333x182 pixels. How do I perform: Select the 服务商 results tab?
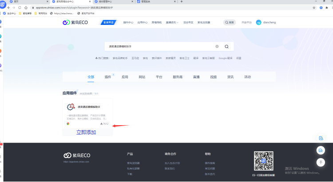point(178,77)
